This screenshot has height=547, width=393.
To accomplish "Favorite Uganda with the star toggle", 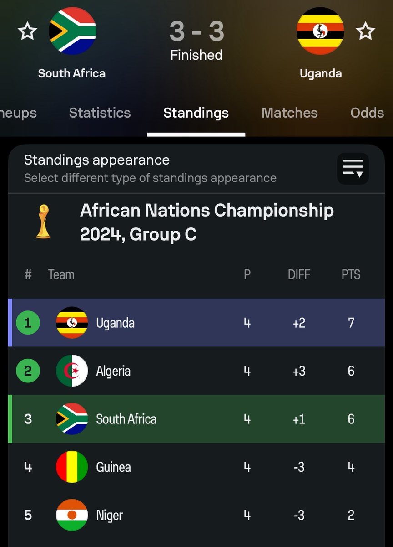I will click(365, 31).
